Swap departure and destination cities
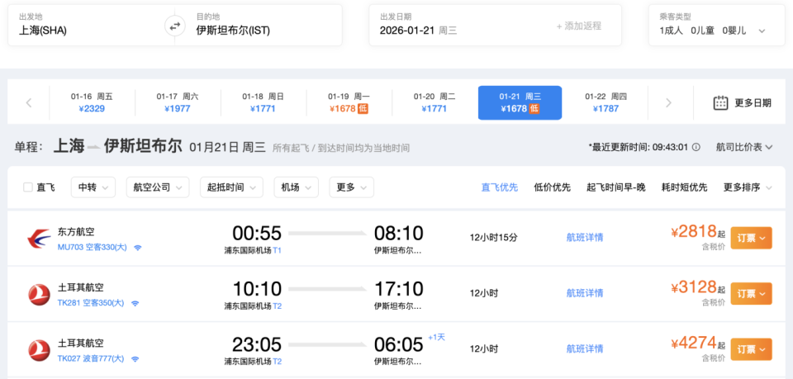 [175, 26]
